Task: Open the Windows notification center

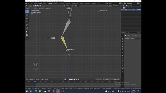Action: (138, 91)
